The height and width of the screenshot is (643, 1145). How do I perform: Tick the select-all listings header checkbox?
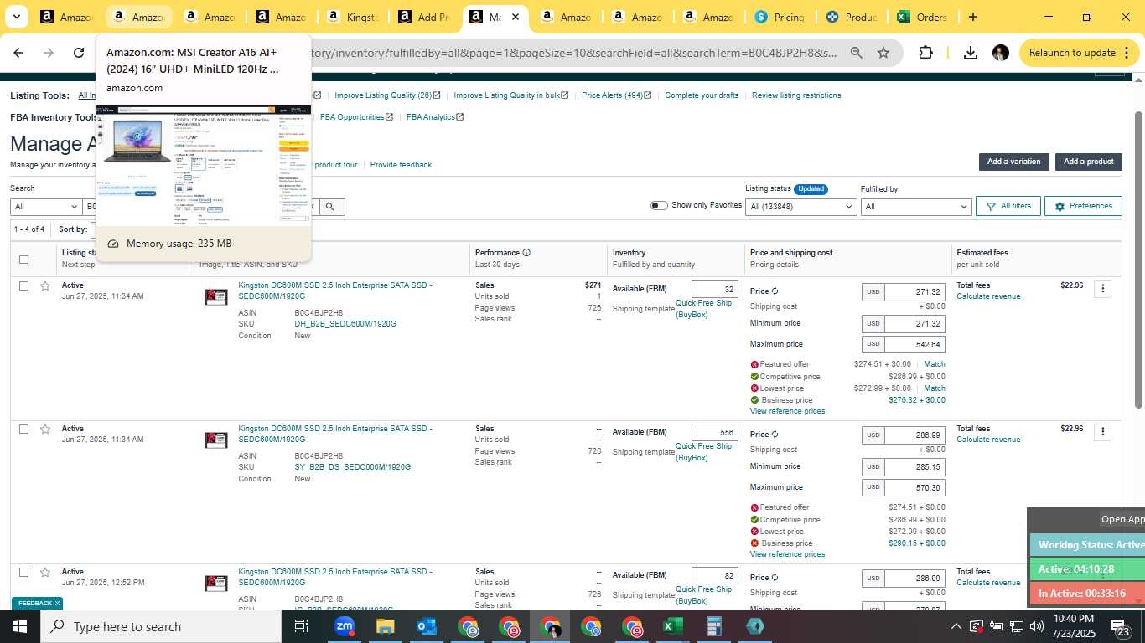point(23,259)
